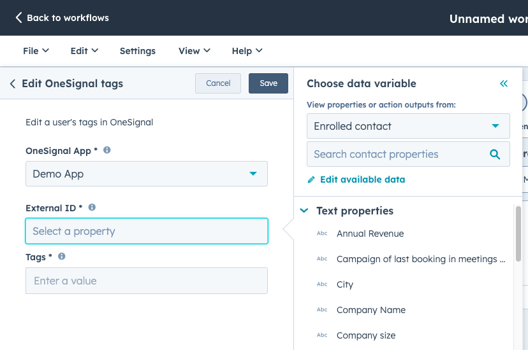The width and height of the screenshot is (528, 350).
Task: Select the City property
Action: click(345, 284)
